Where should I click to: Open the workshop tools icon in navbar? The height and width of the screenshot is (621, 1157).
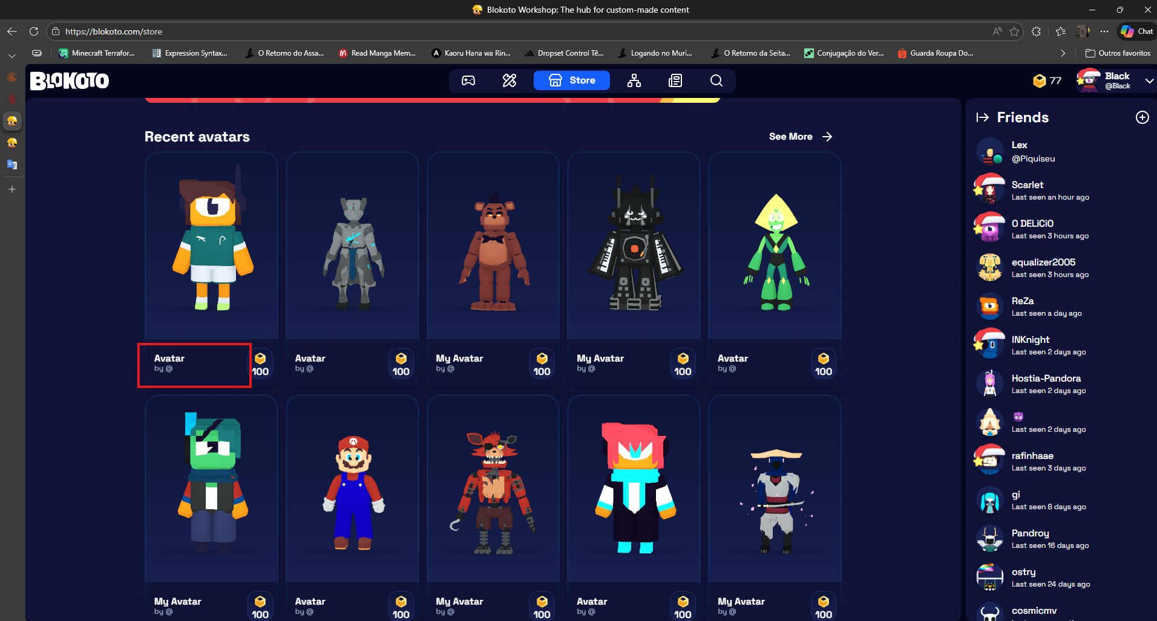pyautogui.click(x=510, y=80)
